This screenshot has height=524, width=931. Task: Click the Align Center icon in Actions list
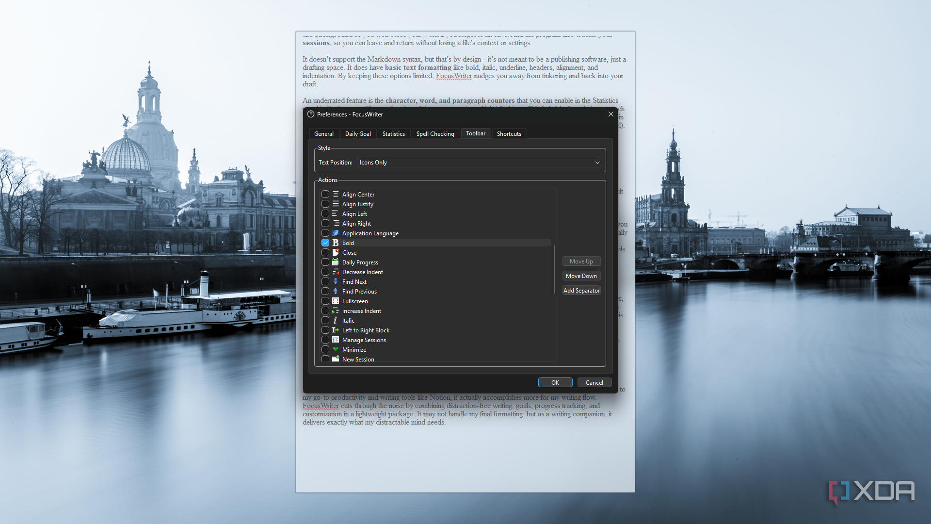click(x=336, y=194)
